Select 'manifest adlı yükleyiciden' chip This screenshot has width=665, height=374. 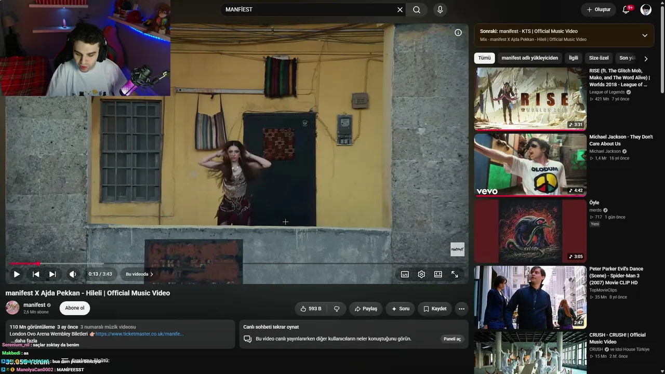point(530,58)
